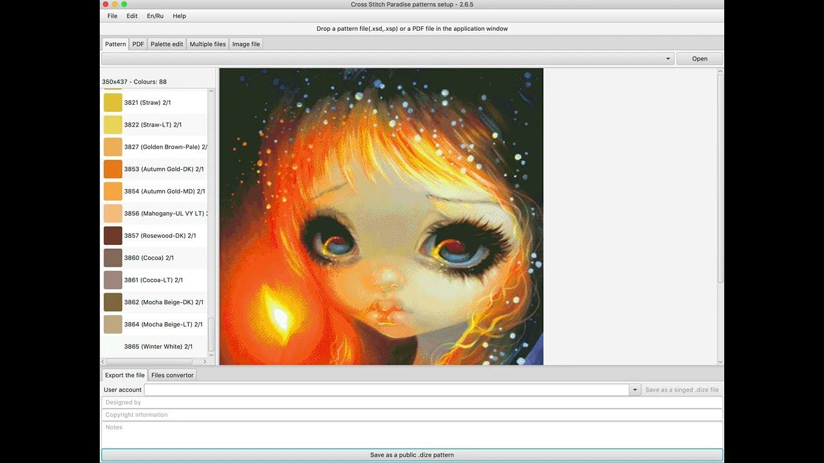
Task: Select the 3853 (Autumn Gold-DK) color swatch
Action: pyautogui.click(x=113, y=169)
